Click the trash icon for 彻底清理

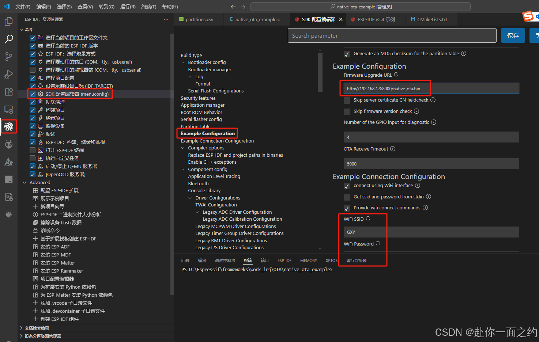(41, 102)
